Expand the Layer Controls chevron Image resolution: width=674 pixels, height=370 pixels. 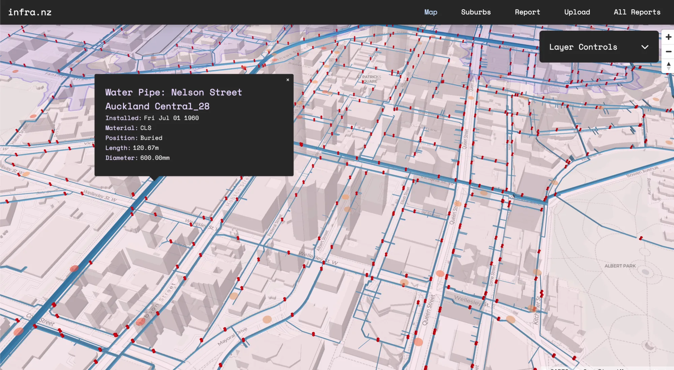click(x=645, y=47)
